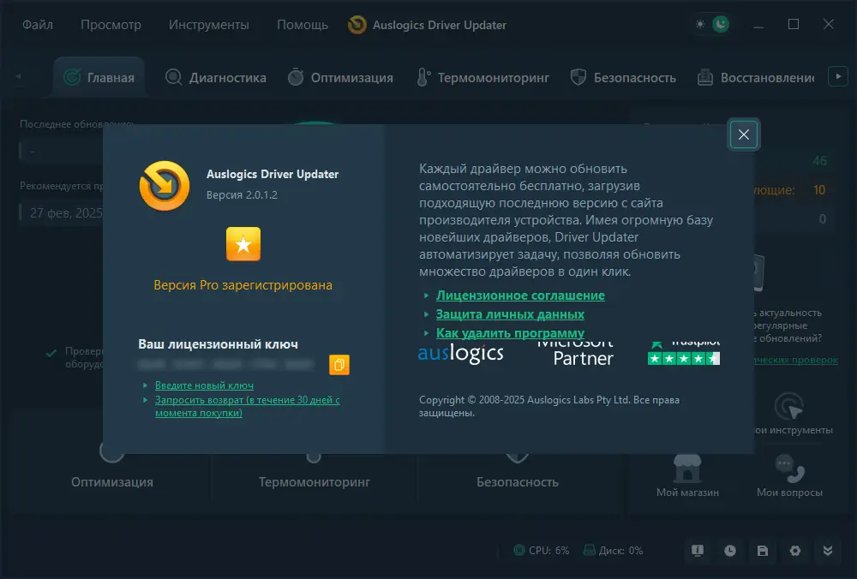Click the Диск: 0% indicator
This screenshot has width=857, height=579.
coord(614,551)
